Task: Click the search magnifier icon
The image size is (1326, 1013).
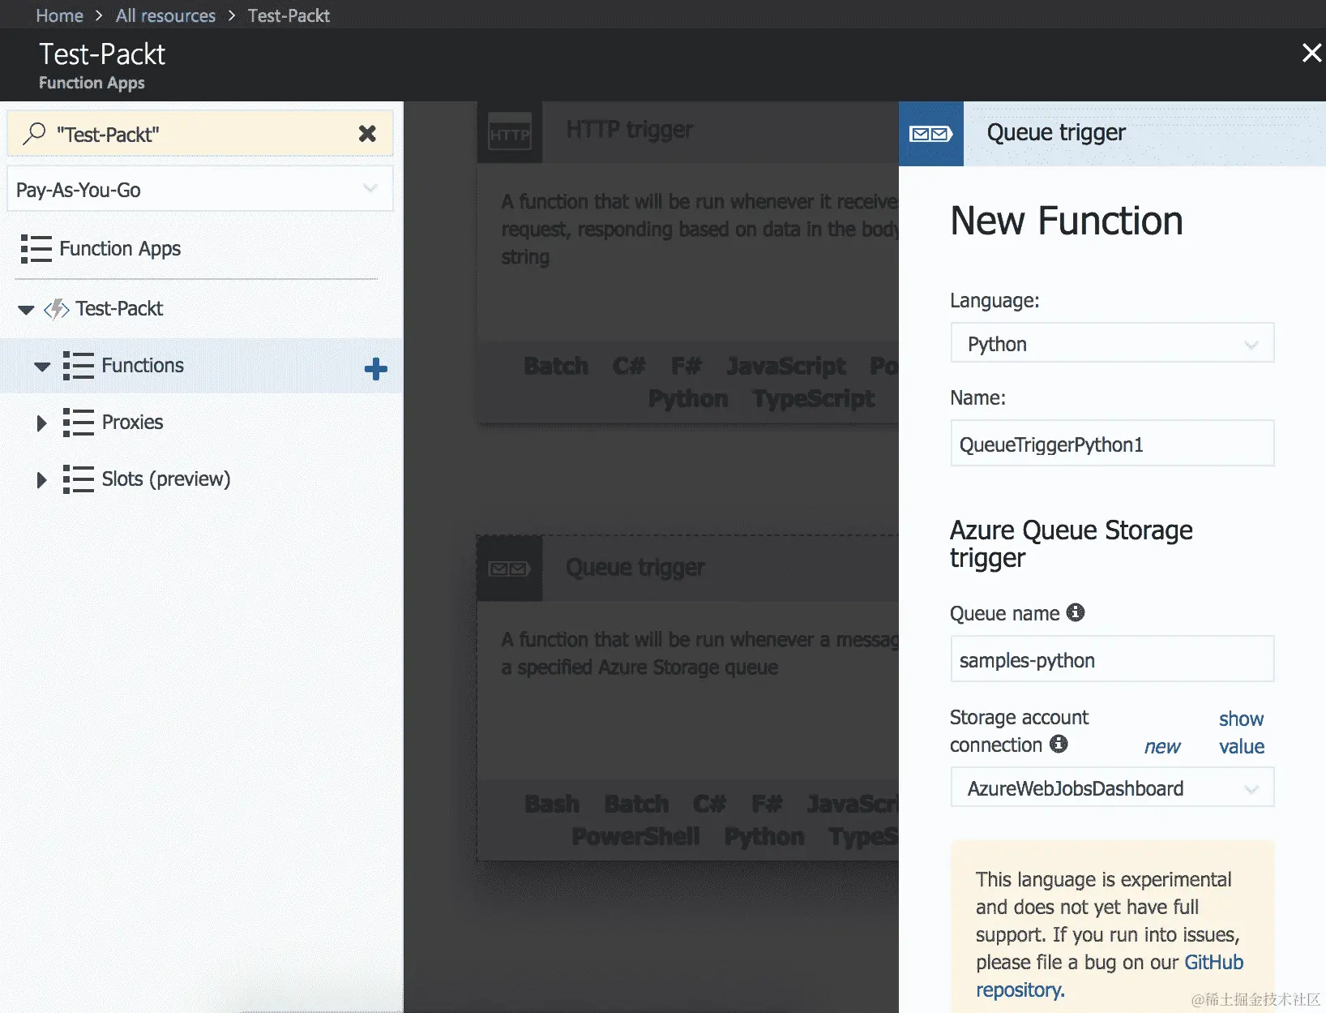Action: pyautogui.click(x=33, y=133)
